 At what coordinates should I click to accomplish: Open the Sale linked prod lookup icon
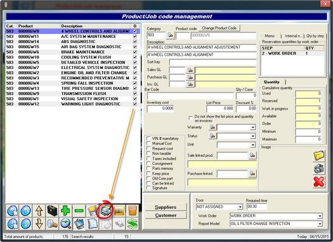point(252,155)
